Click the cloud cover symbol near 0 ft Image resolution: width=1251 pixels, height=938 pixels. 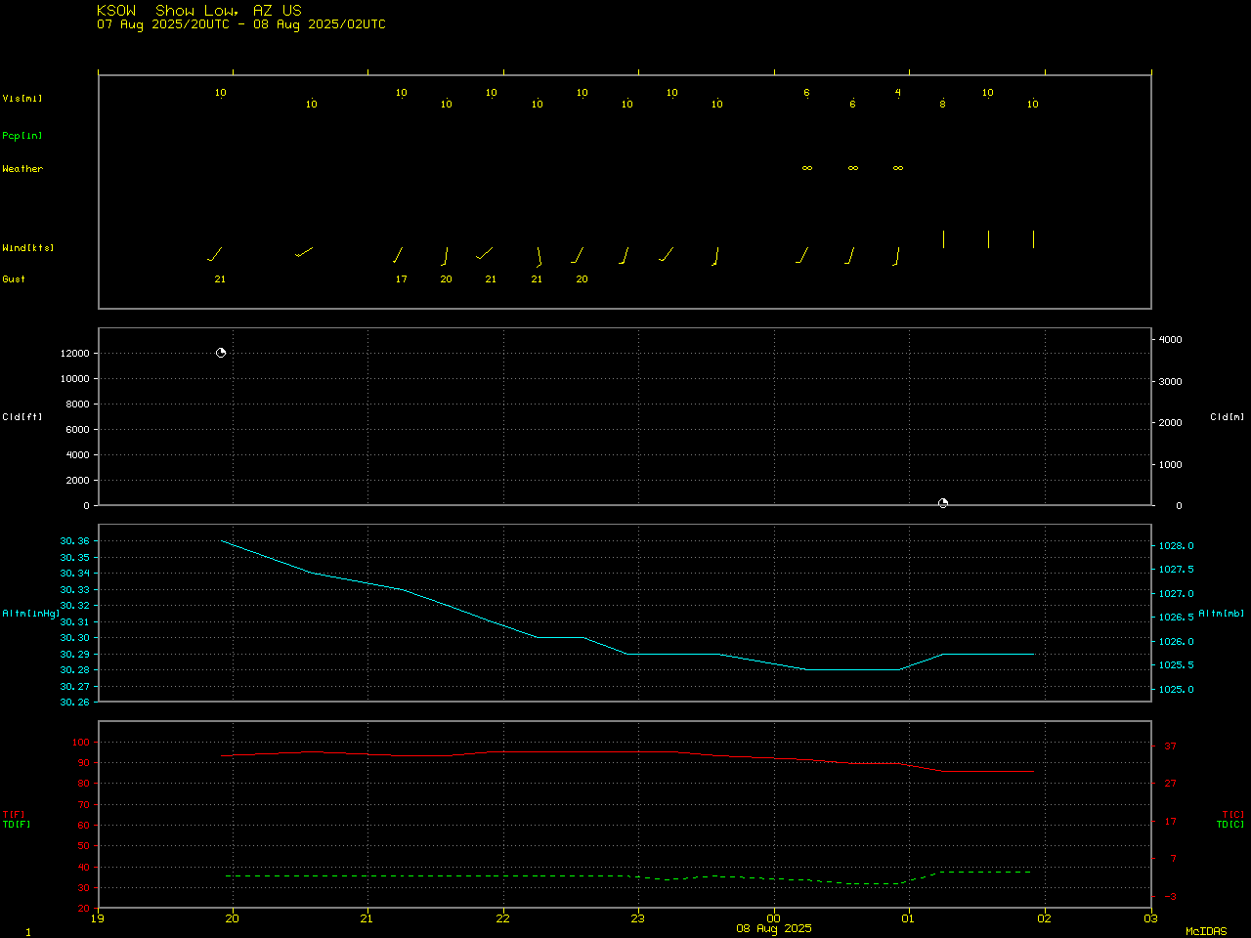click(943, 503)
